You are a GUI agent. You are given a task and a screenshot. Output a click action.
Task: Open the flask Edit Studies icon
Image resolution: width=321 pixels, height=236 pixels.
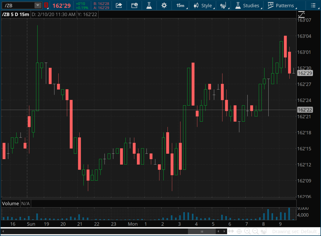click(149, 5)
